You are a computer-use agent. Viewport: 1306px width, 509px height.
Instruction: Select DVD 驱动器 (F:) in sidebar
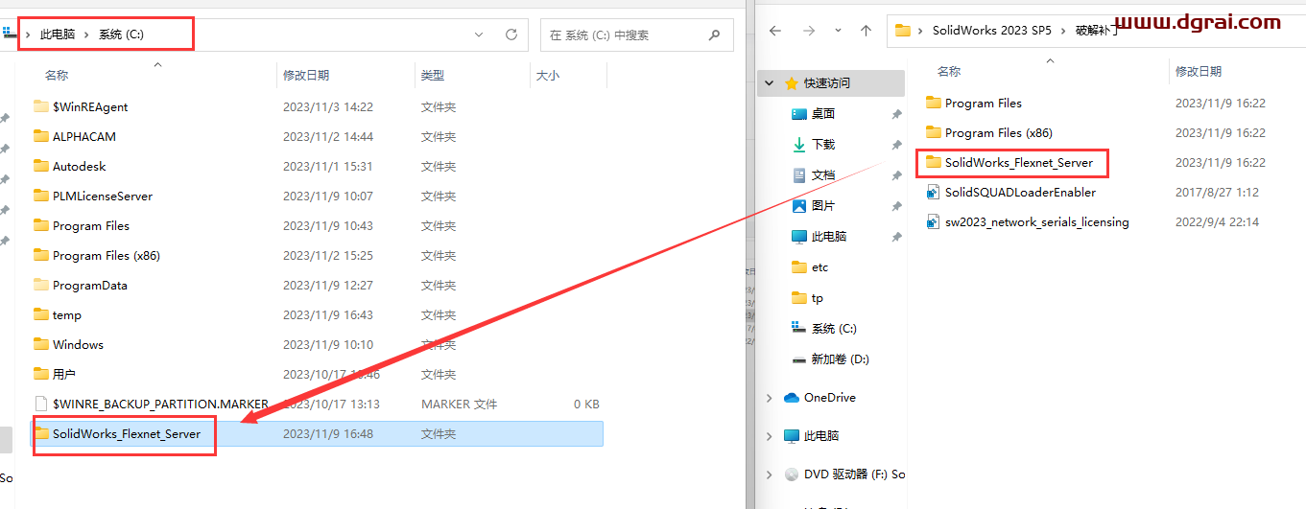[x=853, y=474]
